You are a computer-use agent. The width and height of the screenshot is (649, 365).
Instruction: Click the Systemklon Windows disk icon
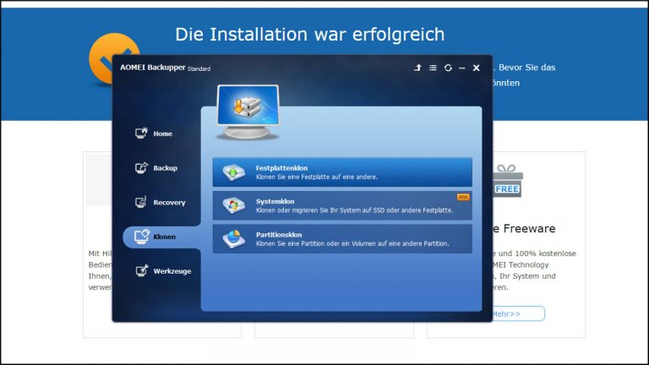(x=233, y=205)
